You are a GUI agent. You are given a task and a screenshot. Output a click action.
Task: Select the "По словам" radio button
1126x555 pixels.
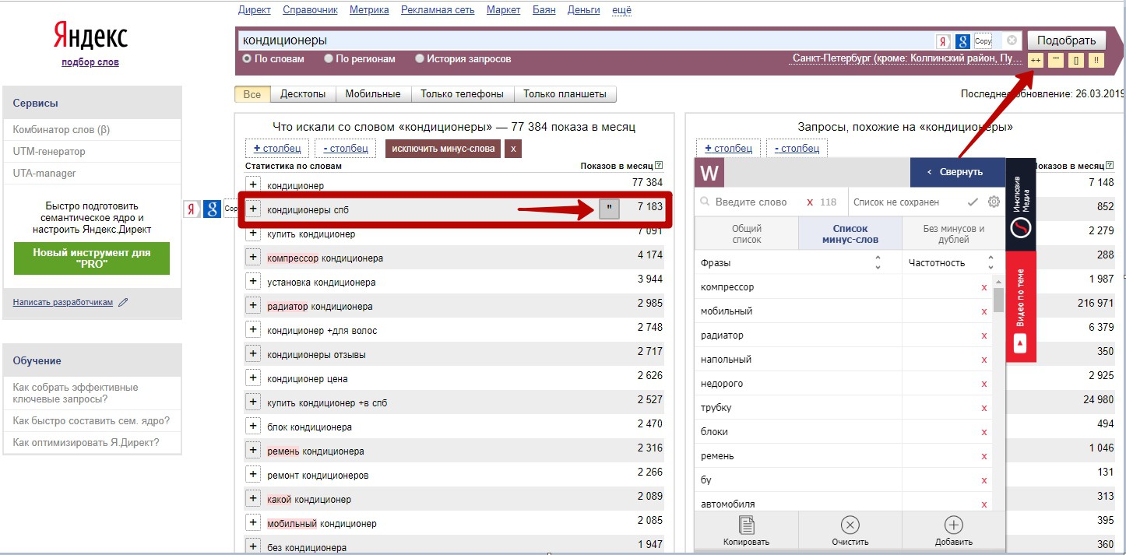click(247, 58)
